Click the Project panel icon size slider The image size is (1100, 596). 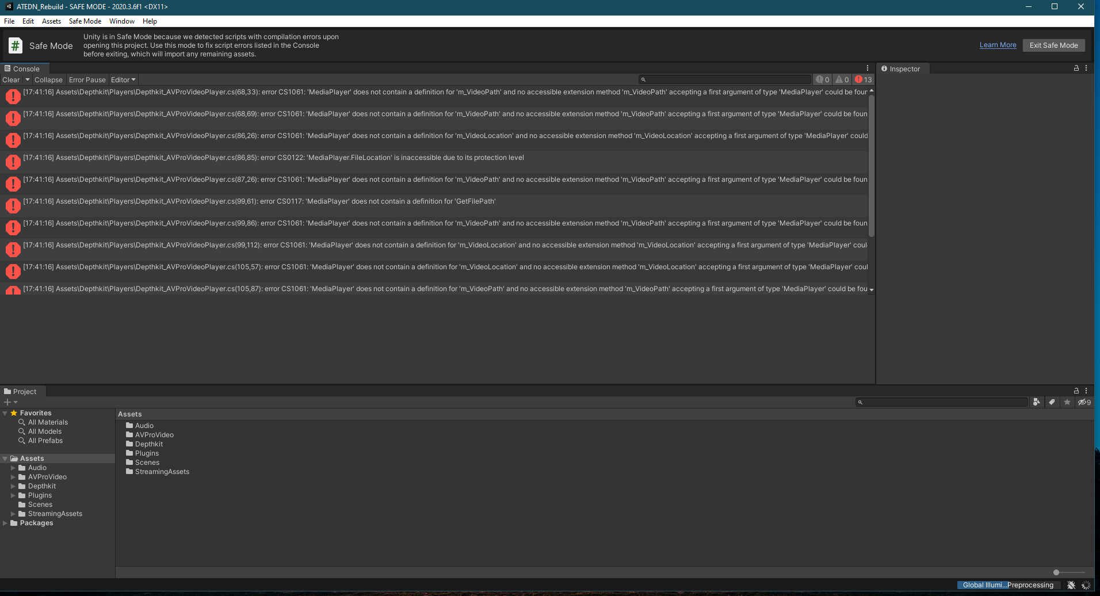click(1056, 572)
